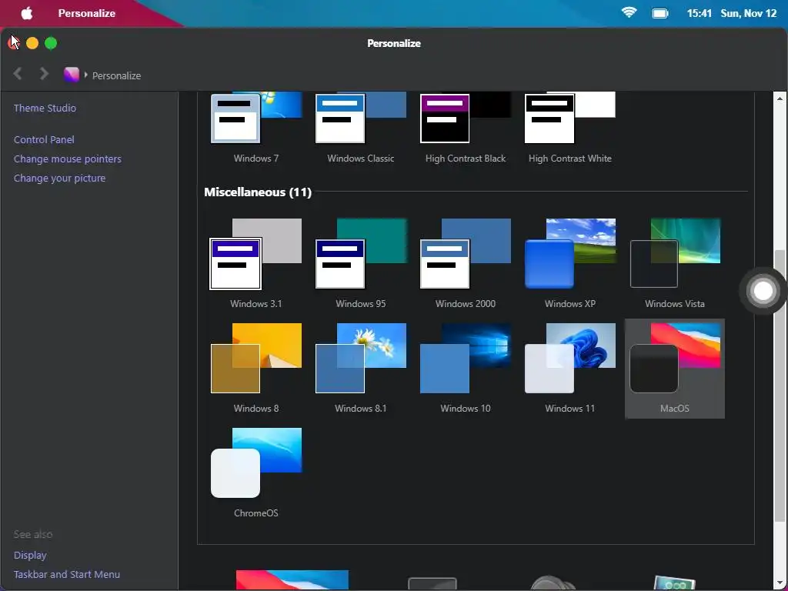Click the battery status icon
The width and height of the screenshot is (788, 591).
pyautogui.click(x=660, y=13)
